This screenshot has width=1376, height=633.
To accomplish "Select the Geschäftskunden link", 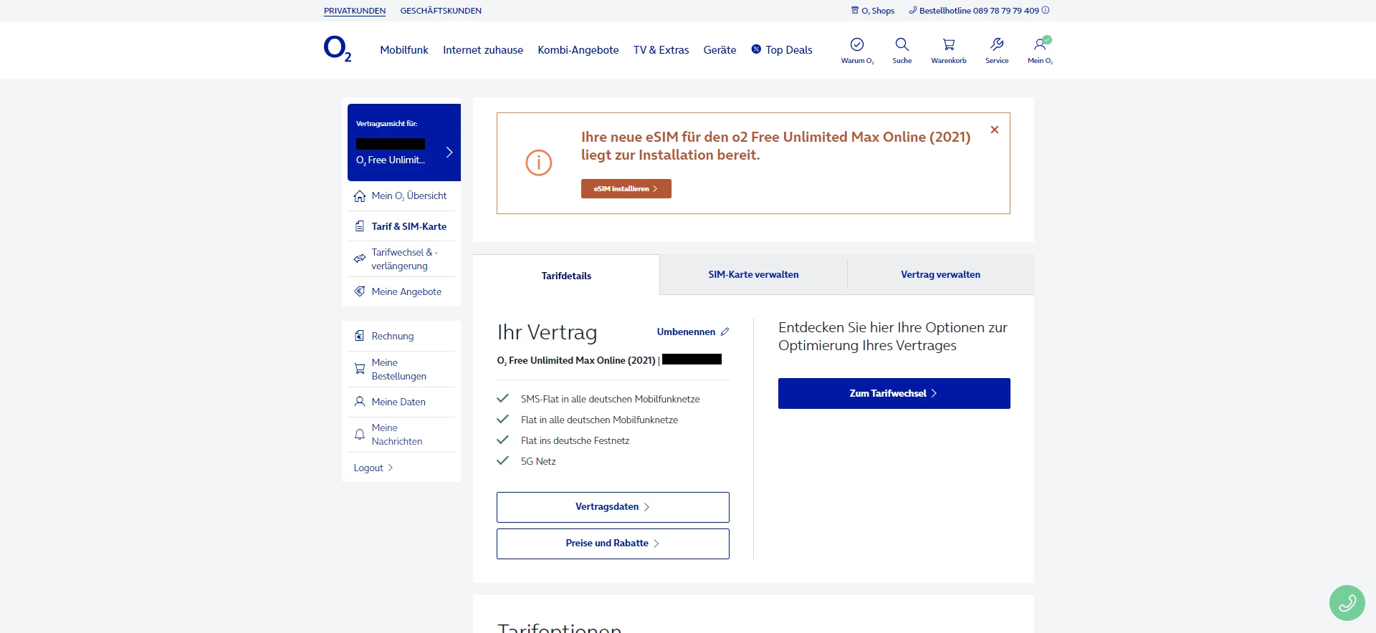I will click(x=441, y=11).
